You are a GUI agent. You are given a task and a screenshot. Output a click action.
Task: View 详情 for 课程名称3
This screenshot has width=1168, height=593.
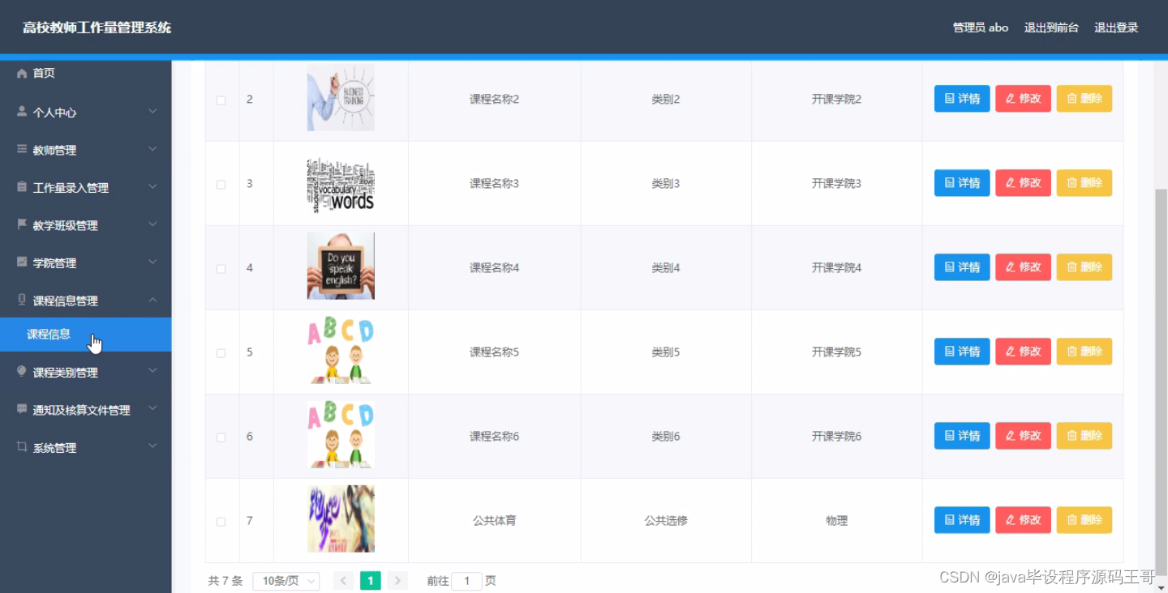962,183
